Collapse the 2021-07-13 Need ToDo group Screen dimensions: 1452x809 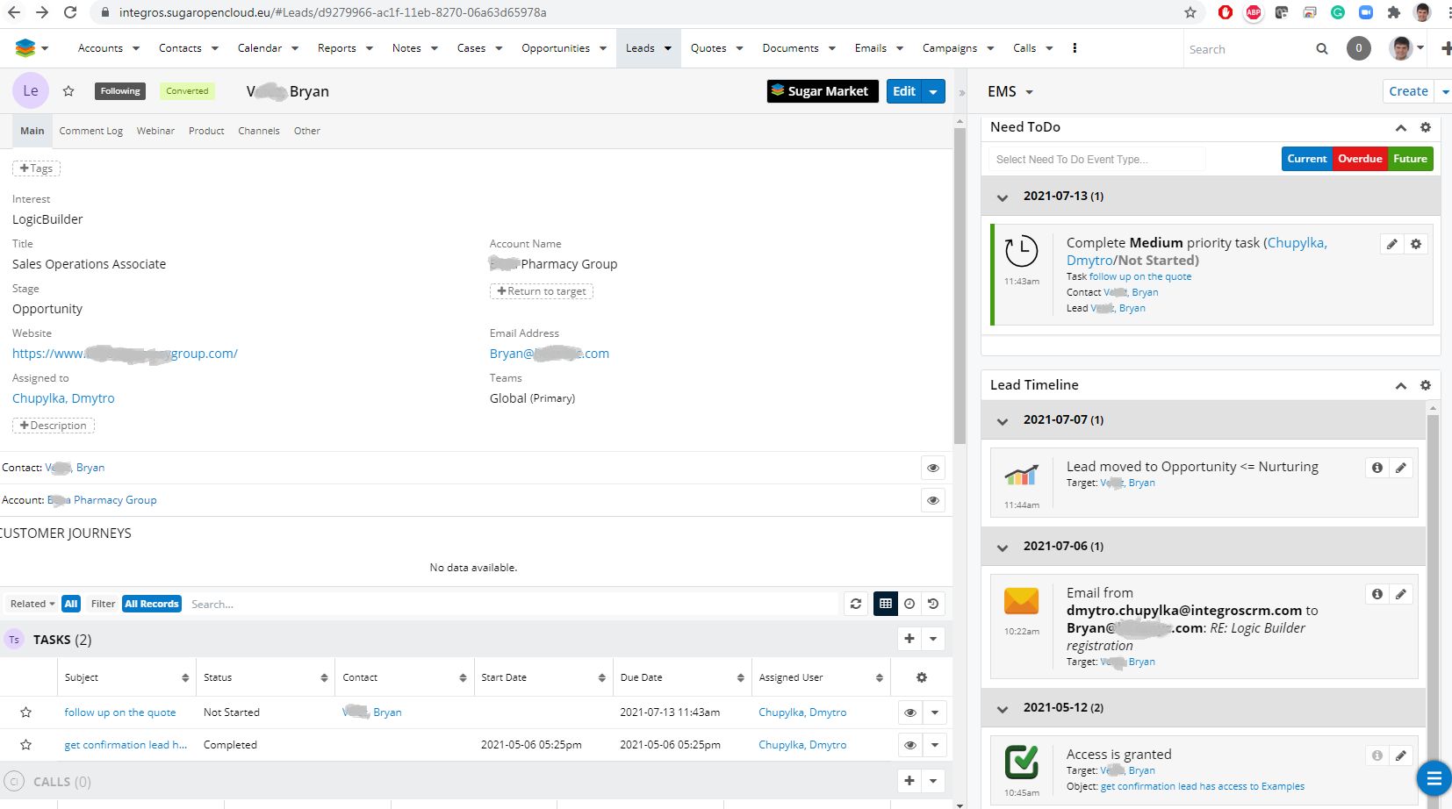(x=1003, y=197)
